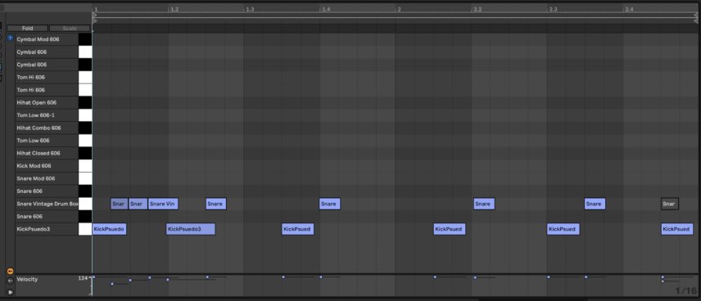The image size is (701, 301).
Task: Select the KickPsued note under marker 2.4
Action: [x=677, y=229]
